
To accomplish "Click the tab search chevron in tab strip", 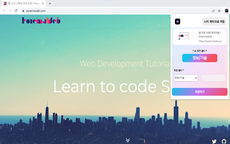I will click(x=225, y=3).
